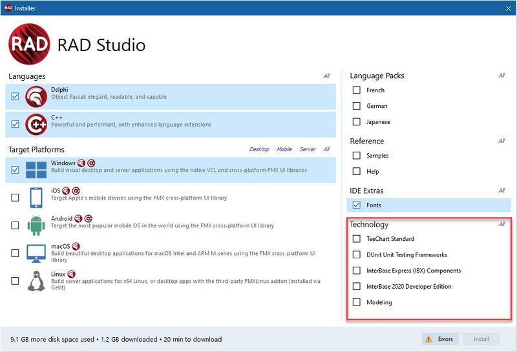Image resolution: width=517 pixels, height=352 pixels.
Task: Uncheck the Windows platform checkbox
Action: pos(15,170)
